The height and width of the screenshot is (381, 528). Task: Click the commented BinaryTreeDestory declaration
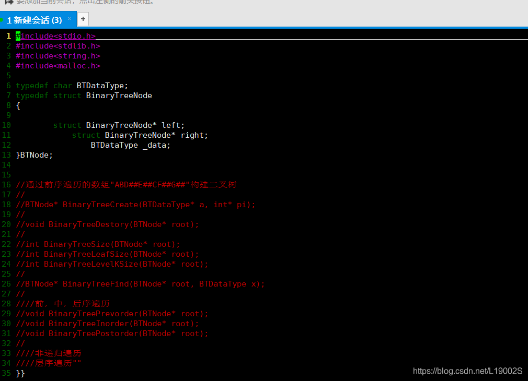click(107, 224)
